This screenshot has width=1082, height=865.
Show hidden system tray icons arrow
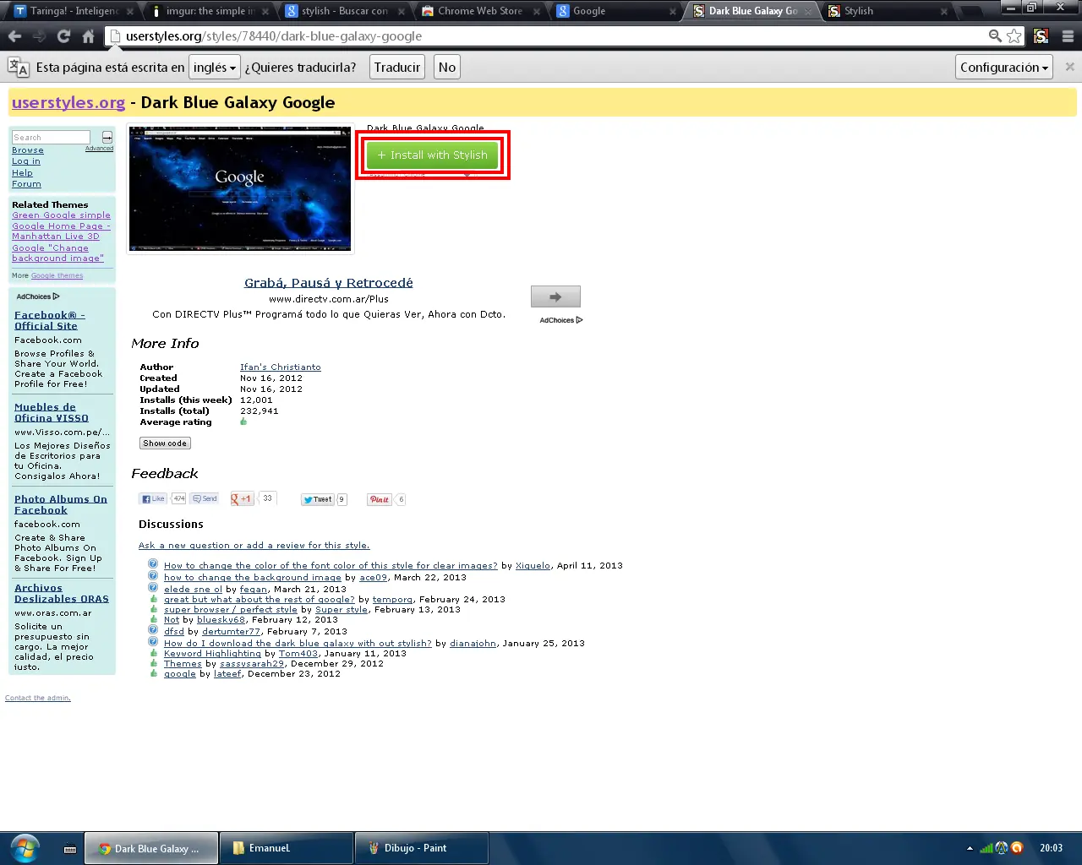[970, 848]
